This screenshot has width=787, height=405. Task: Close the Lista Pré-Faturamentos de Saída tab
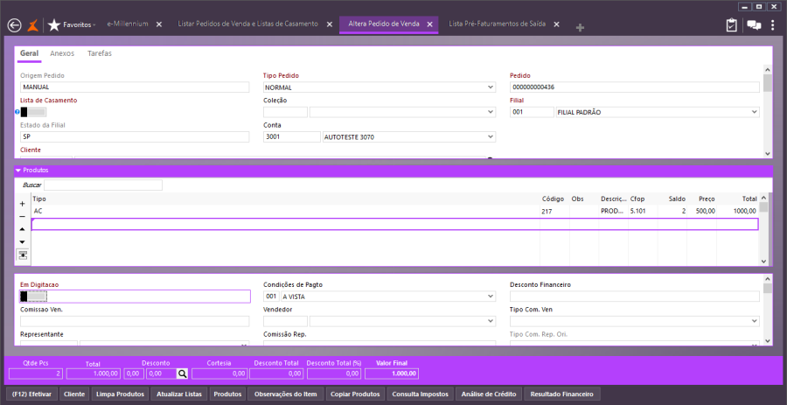[557, 24]
